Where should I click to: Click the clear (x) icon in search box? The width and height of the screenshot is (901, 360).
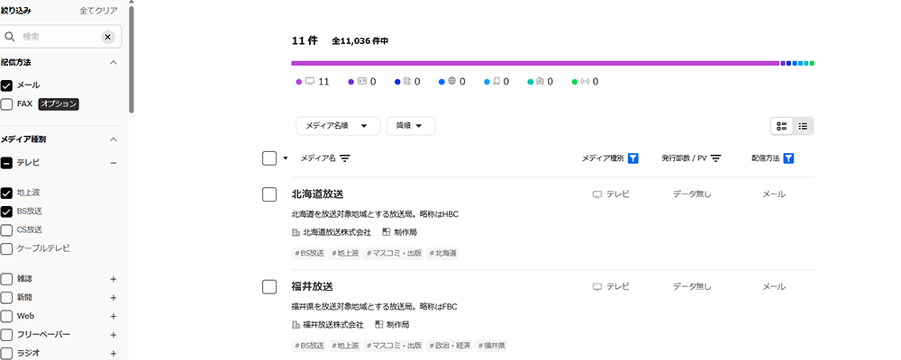[x=107, y=37]
